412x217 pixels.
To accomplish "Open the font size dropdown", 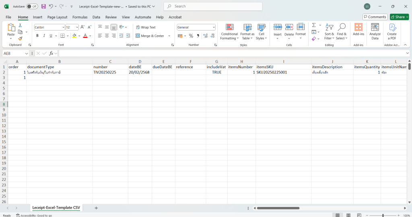I will [77, 27].
